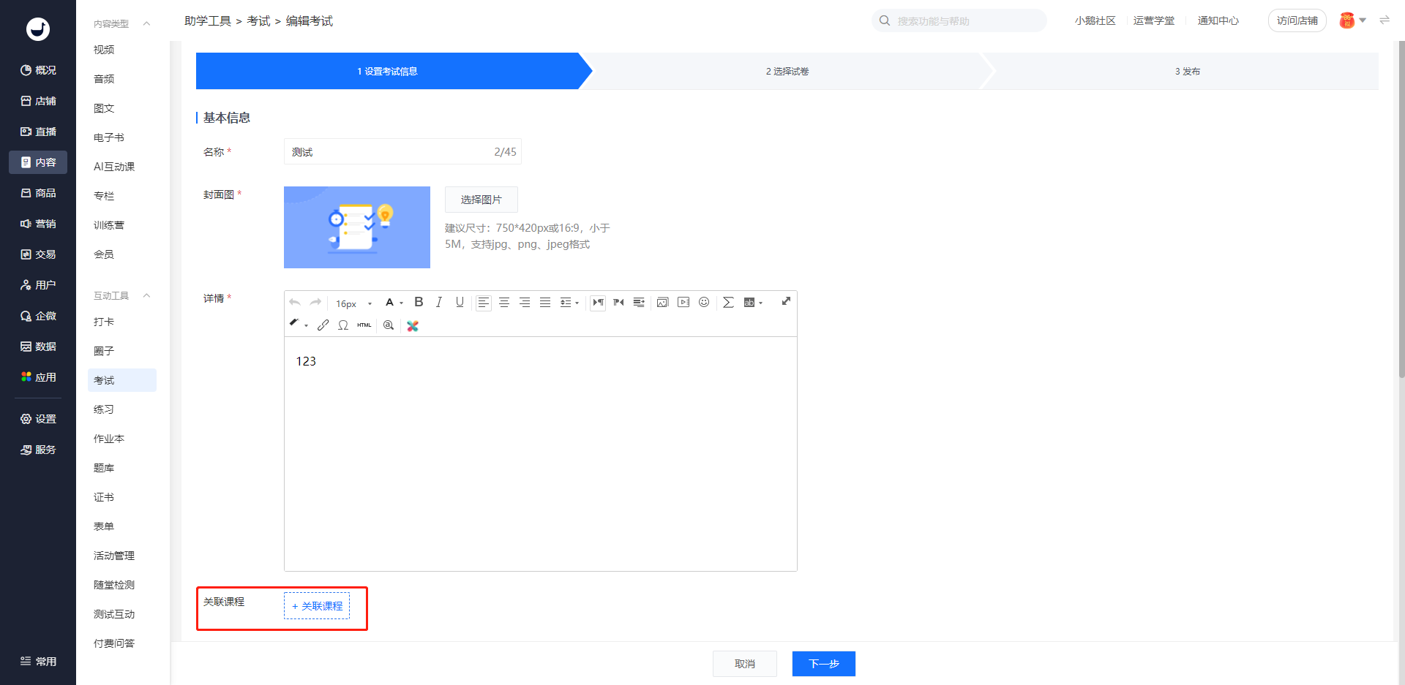Toggle bold formatting in the editor
The image size is (1405, 685).
point(419,302)
